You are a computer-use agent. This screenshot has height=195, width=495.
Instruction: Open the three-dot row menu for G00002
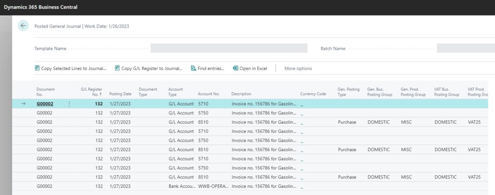[x=69, y=104]
